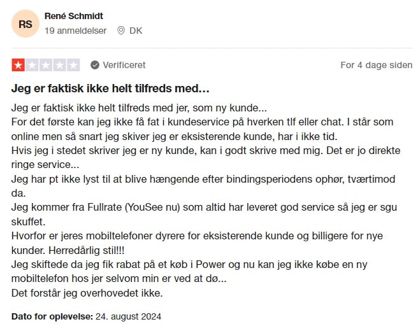Click the DK country label
The width and height of the screenshot is (418, 324).
click(136, 30)
